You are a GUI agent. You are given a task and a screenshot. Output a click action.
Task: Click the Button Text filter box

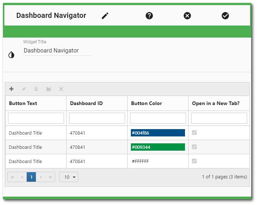point(36,118)
